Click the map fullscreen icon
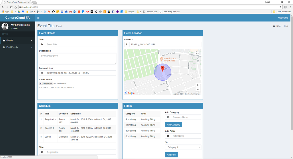The height and width of the screenshot is (159, 293). point(197,53)
